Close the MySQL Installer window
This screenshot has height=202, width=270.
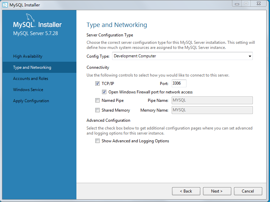(x=259, y=4)
